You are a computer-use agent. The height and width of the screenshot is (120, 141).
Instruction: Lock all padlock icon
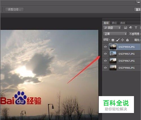(x=127, y=40)
